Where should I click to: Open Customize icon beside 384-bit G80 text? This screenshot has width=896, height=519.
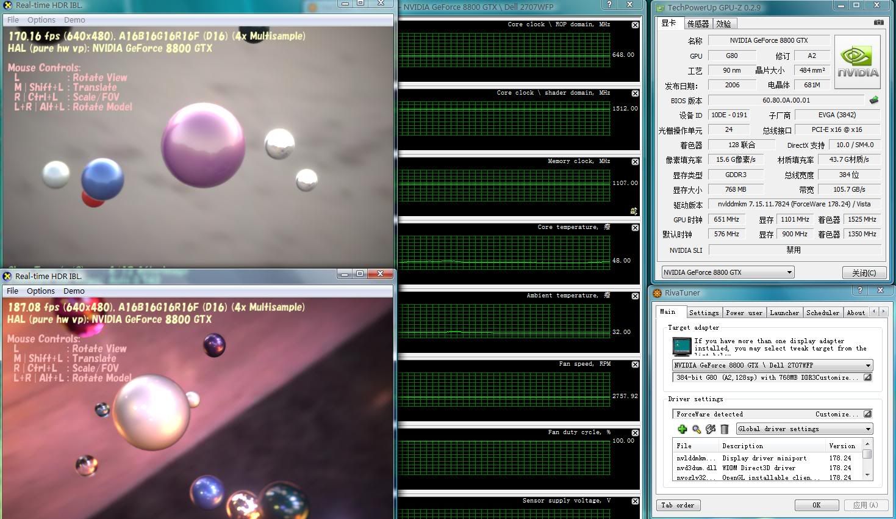pos(867,377)
